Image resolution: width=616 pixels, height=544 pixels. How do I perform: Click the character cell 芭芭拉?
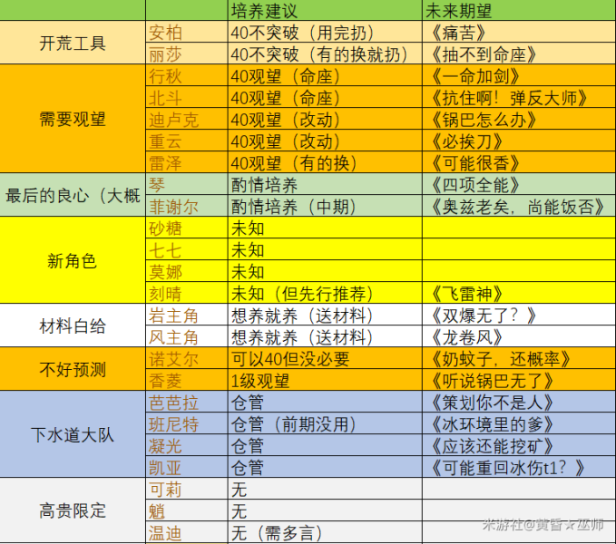pos(187,402)
